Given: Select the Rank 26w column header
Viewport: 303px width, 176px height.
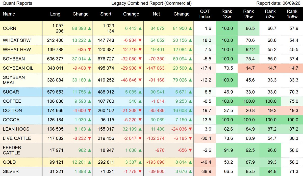Looking at the screenshot, I should 248,14.
